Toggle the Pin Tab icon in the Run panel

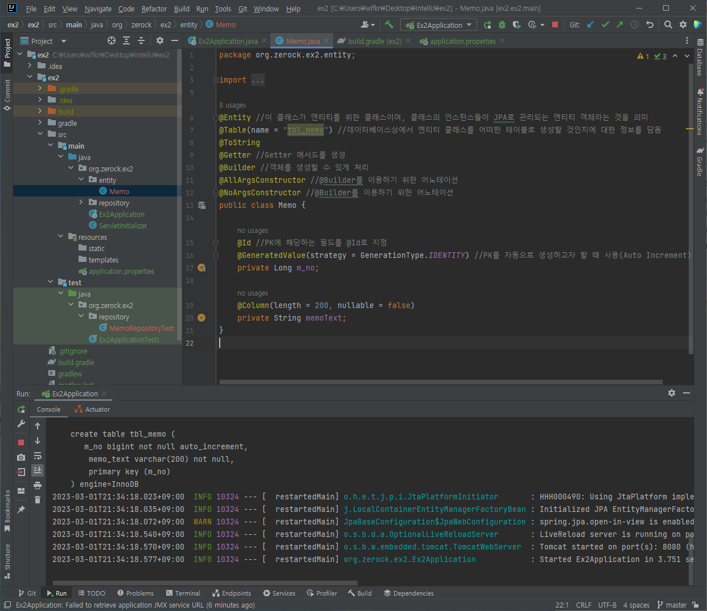point(21,509)
